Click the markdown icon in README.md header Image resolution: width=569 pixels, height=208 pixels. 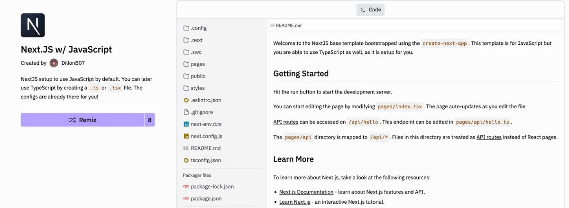(272, 26)
